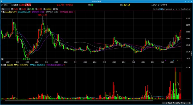The height and width of the screenshot is (105, 193).
Task: Click the yellow triangle marker after 2024
Action: point(178,60)
